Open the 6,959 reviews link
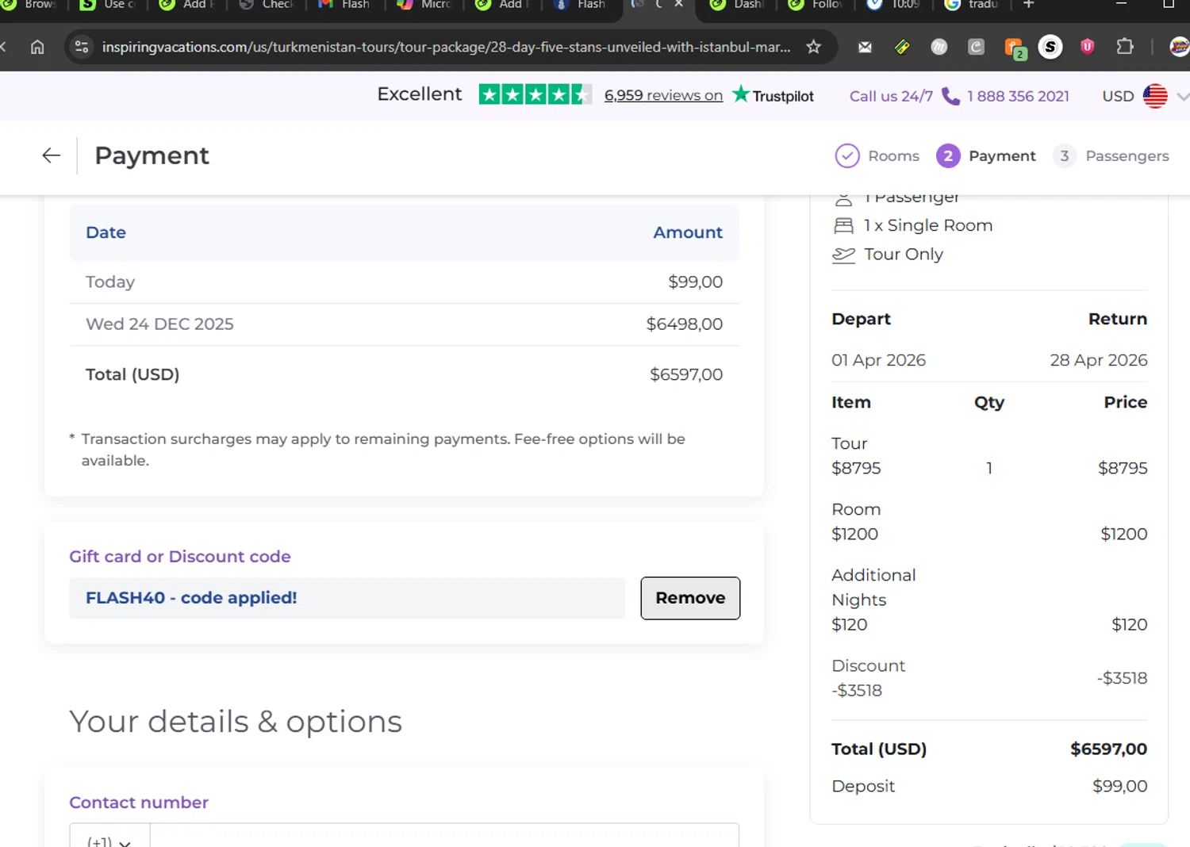Viewport: 1190px width, 847px height. pos(663,95)
